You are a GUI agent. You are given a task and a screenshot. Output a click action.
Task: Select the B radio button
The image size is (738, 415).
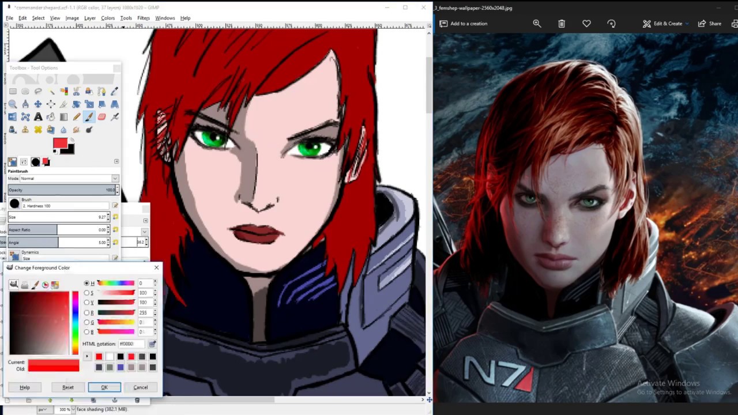pos(86,331)
